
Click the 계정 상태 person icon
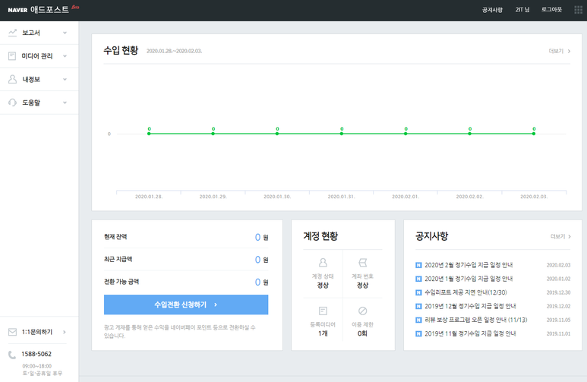pyautogui.click(x=323, y=263)
